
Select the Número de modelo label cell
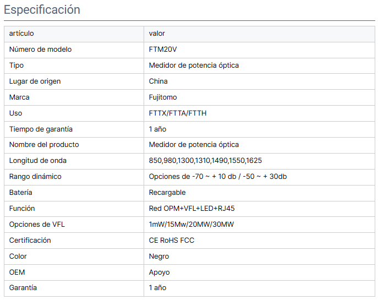tap(40, 50)
